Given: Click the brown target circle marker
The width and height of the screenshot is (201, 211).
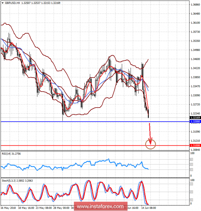Looking at the screenshot, I should 151,144.
